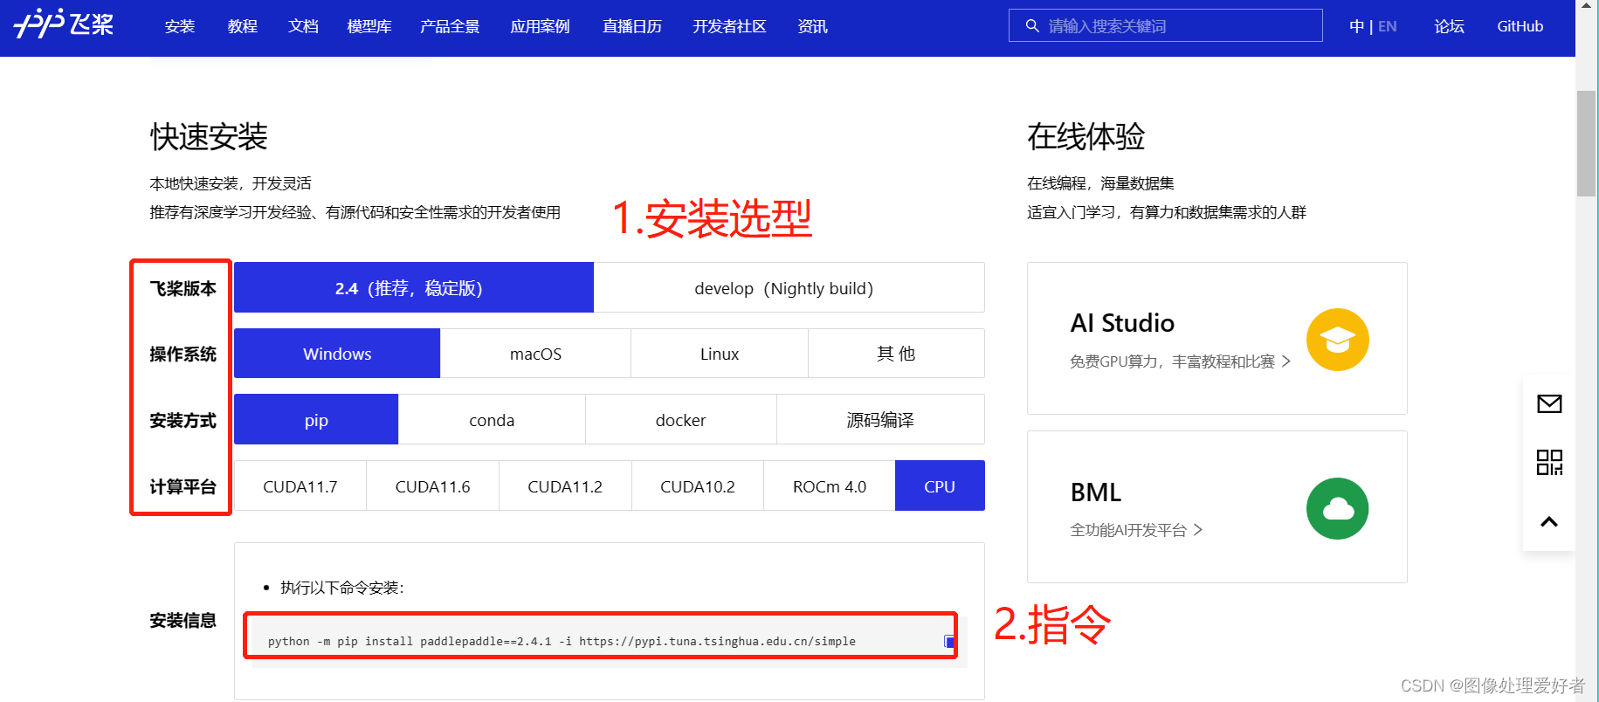Viewport: 1599px width, 702px height.
Task: Pick CUDA11.2 compute platform
Action: point(565,486)
